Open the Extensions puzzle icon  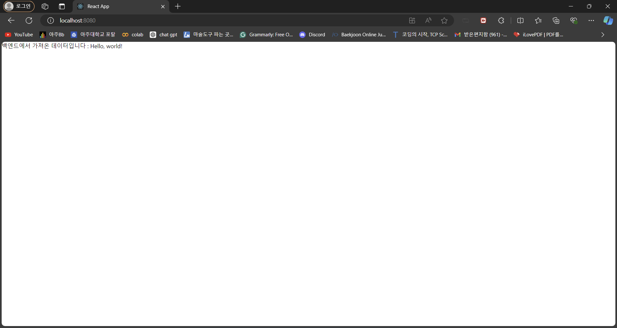(501, 21)
